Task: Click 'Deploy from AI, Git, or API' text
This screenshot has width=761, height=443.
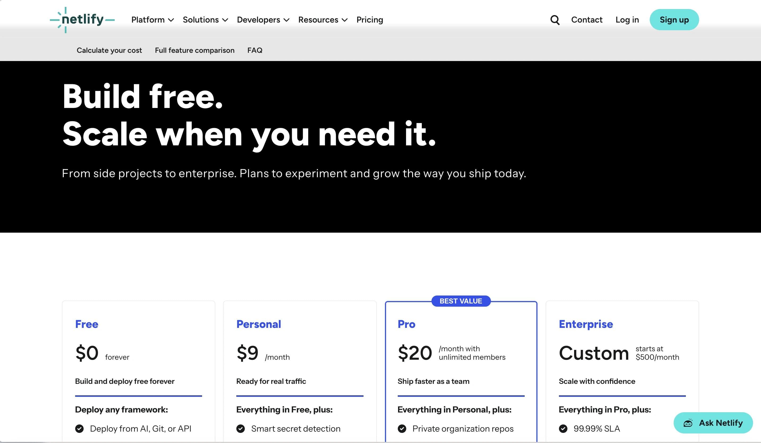Action: click(x=141, y=428)
